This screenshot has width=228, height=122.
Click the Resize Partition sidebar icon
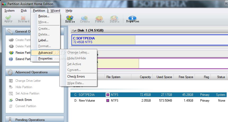click(11, 53)
